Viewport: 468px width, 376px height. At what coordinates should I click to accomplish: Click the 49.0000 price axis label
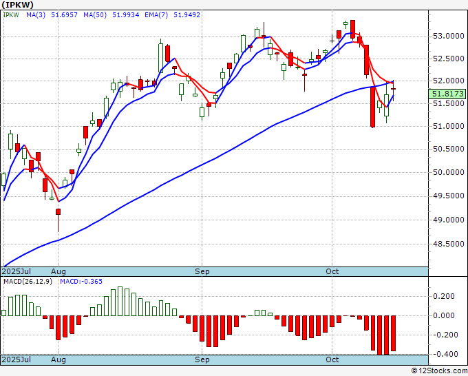point(449,220)
